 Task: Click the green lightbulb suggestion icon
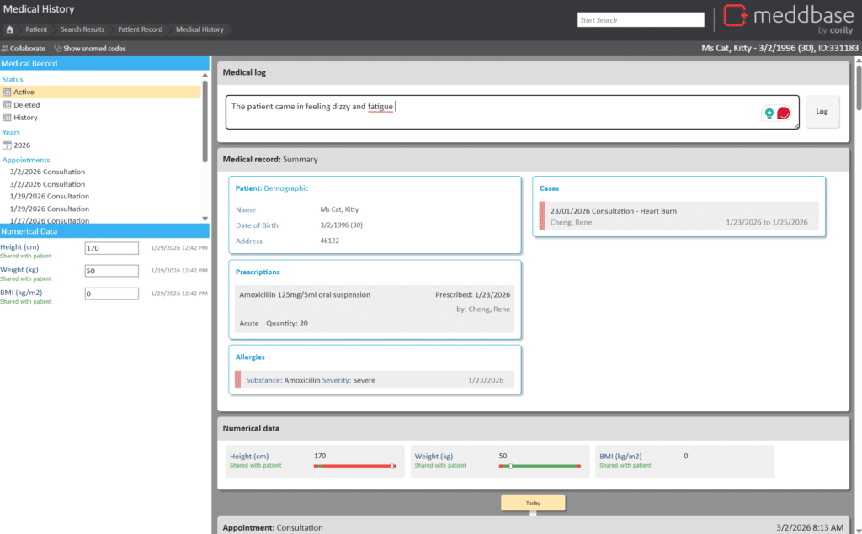pyautogui.click(x=769, y=114)
